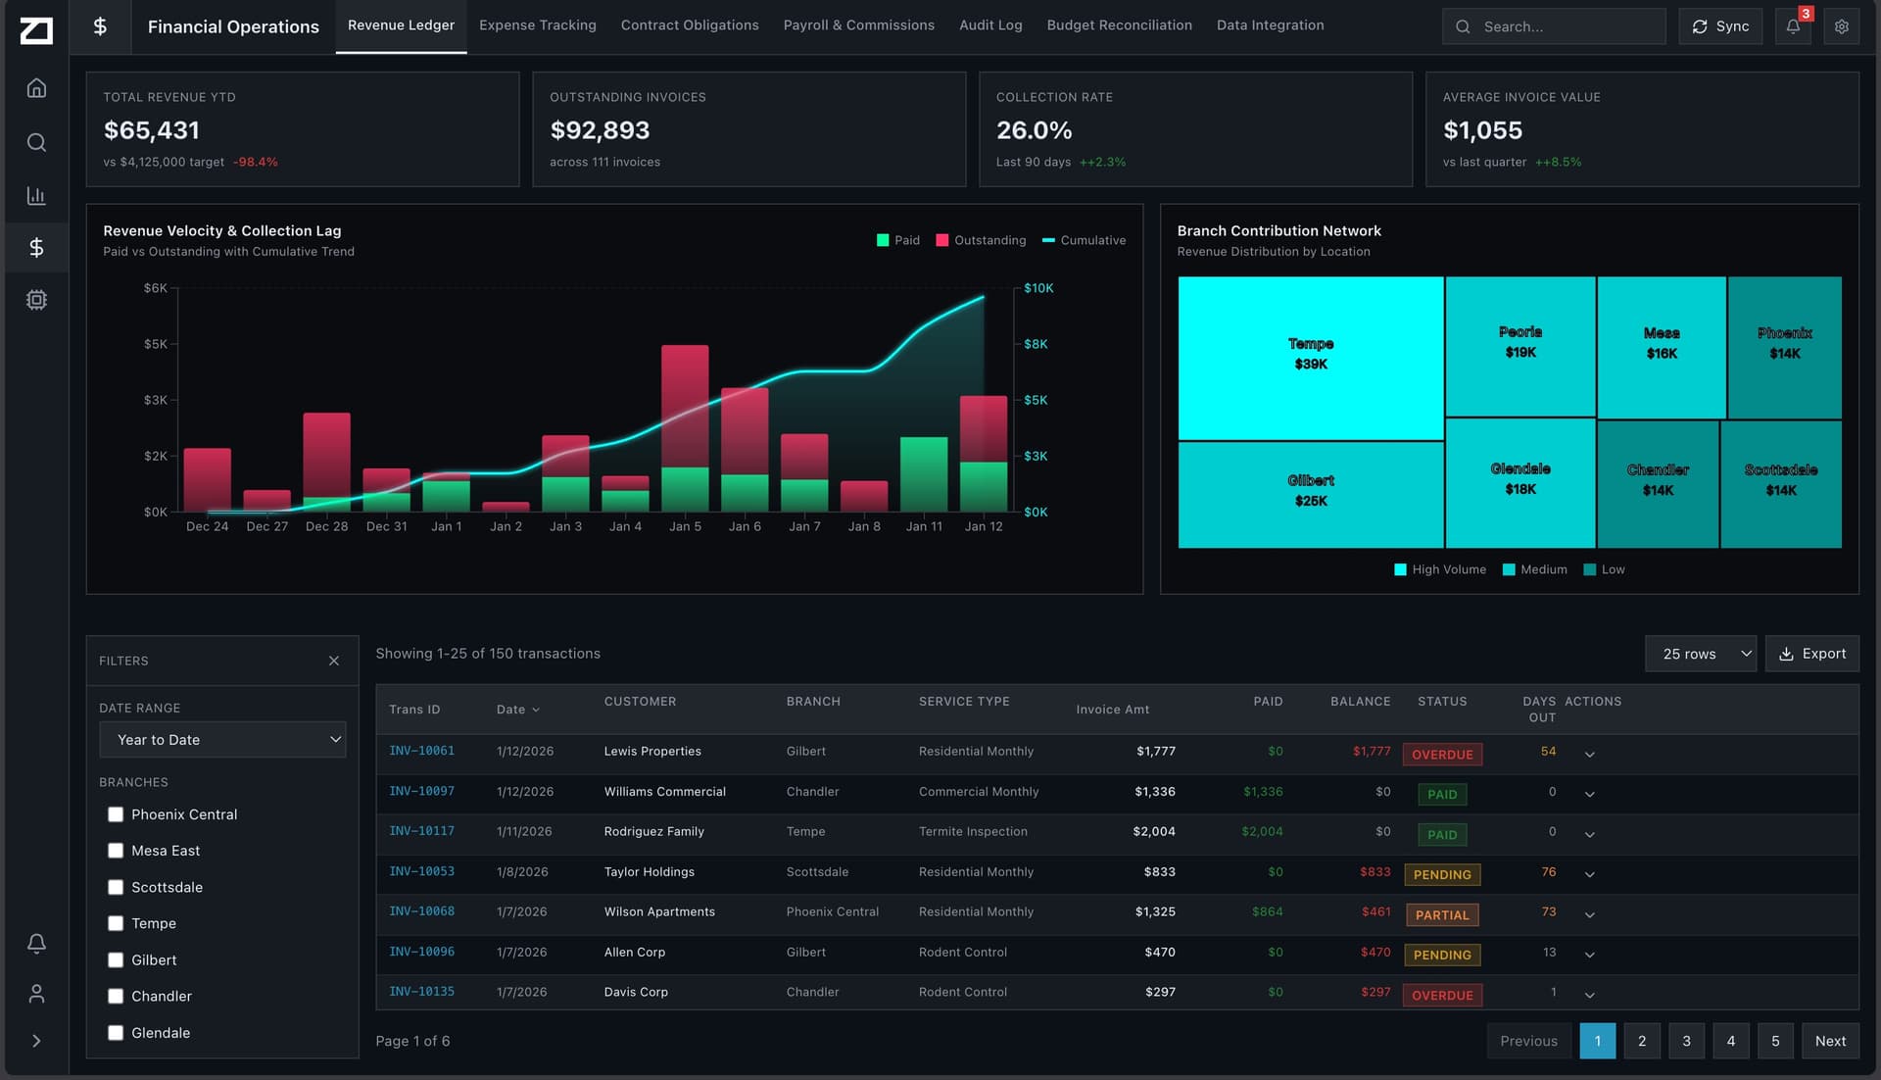Open the settings gear in the top-right corner

[x=1842, y=26]
